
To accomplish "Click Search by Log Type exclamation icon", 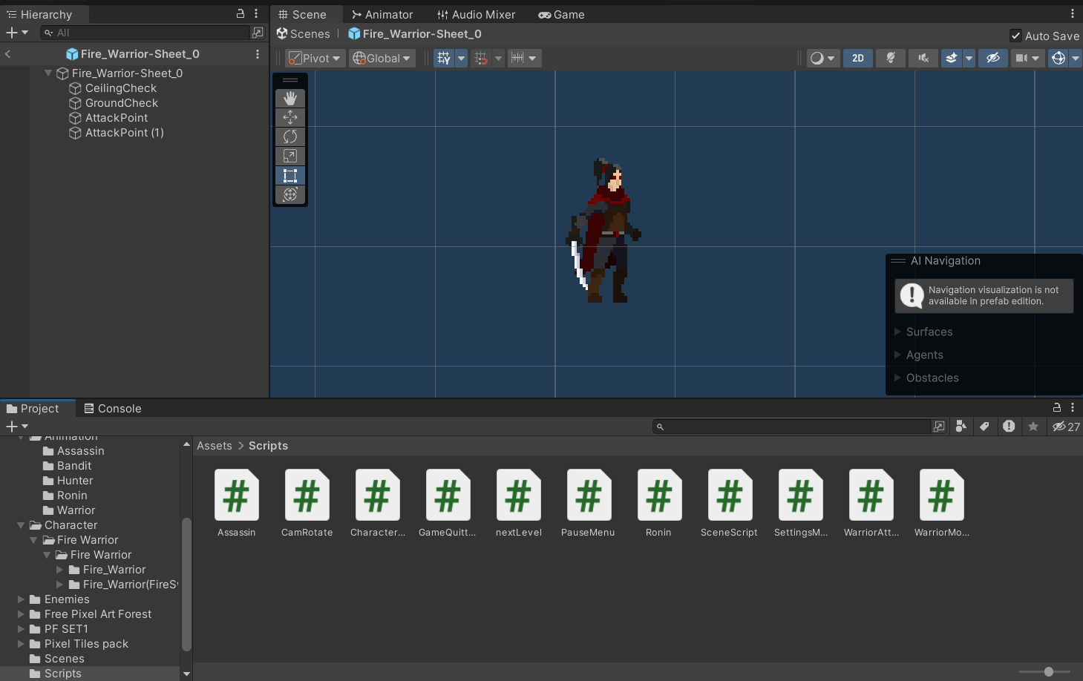I will 1009,426.
